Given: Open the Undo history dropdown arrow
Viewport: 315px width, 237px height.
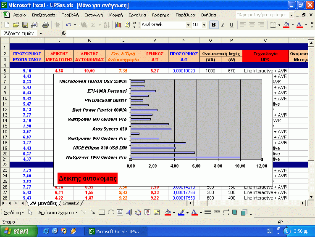Looking at the screenshot, I should click(x=75, y=25).
